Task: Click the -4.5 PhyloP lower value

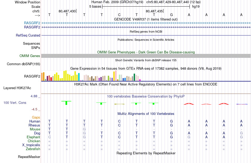Action: 34,109
